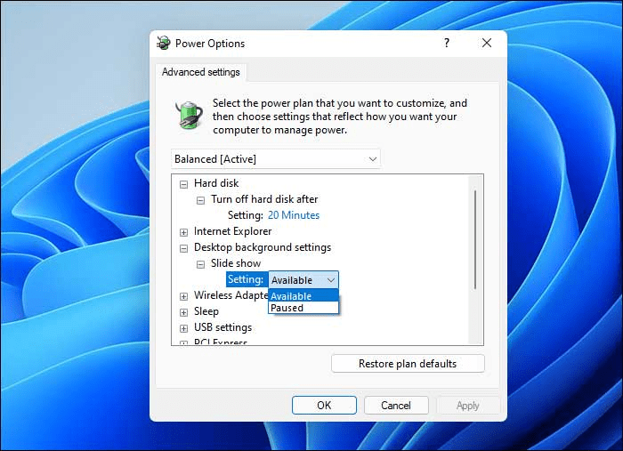The image size is (623, 451).
Task: Close the Power Options dialog
Action: 487,43
